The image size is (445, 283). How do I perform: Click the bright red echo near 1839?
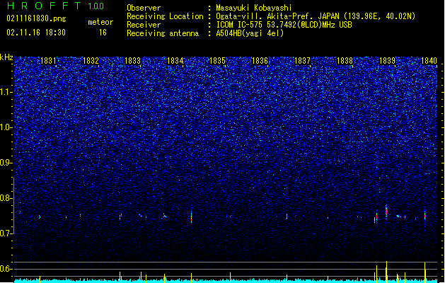(x=386, y=212)
